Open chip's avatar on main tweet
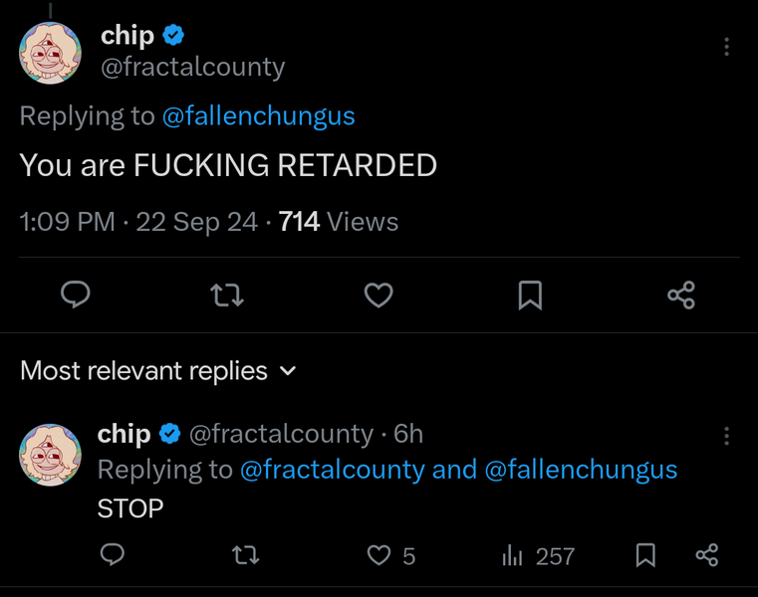758x597 pixels. tap(50, 51)
